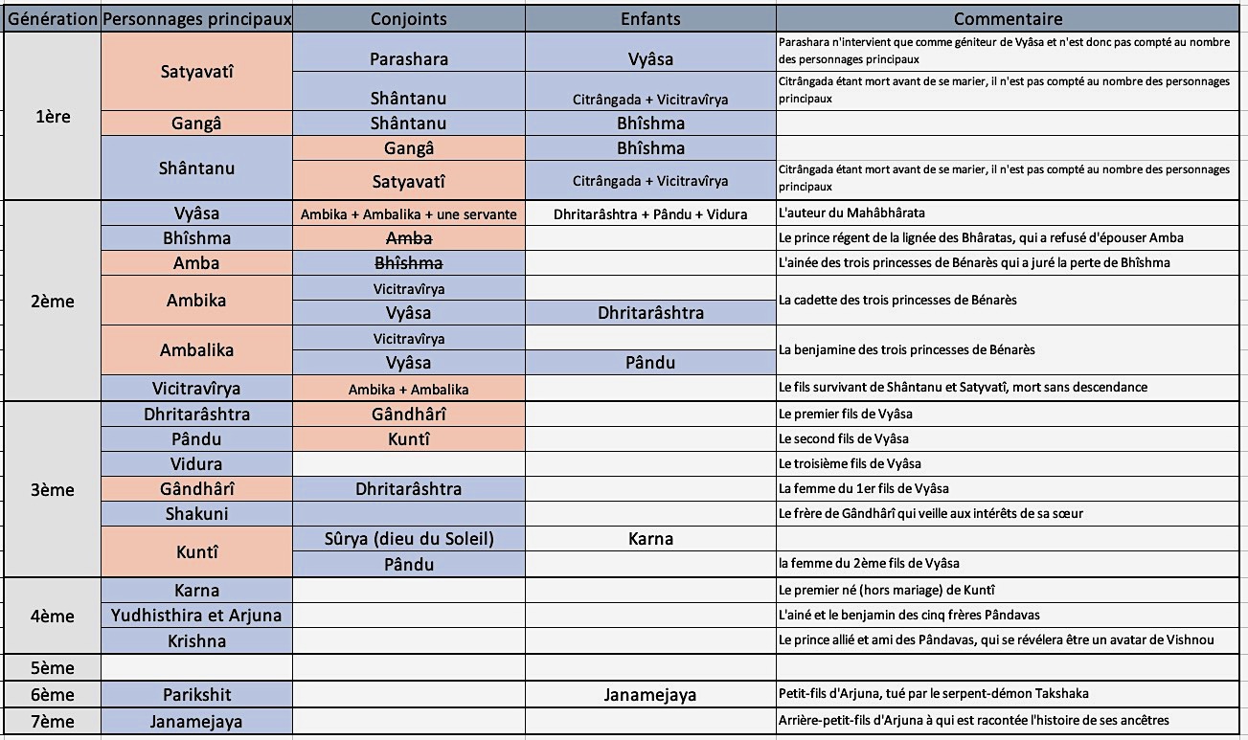Click the Enfants column header cell

(x=650, y=18)
